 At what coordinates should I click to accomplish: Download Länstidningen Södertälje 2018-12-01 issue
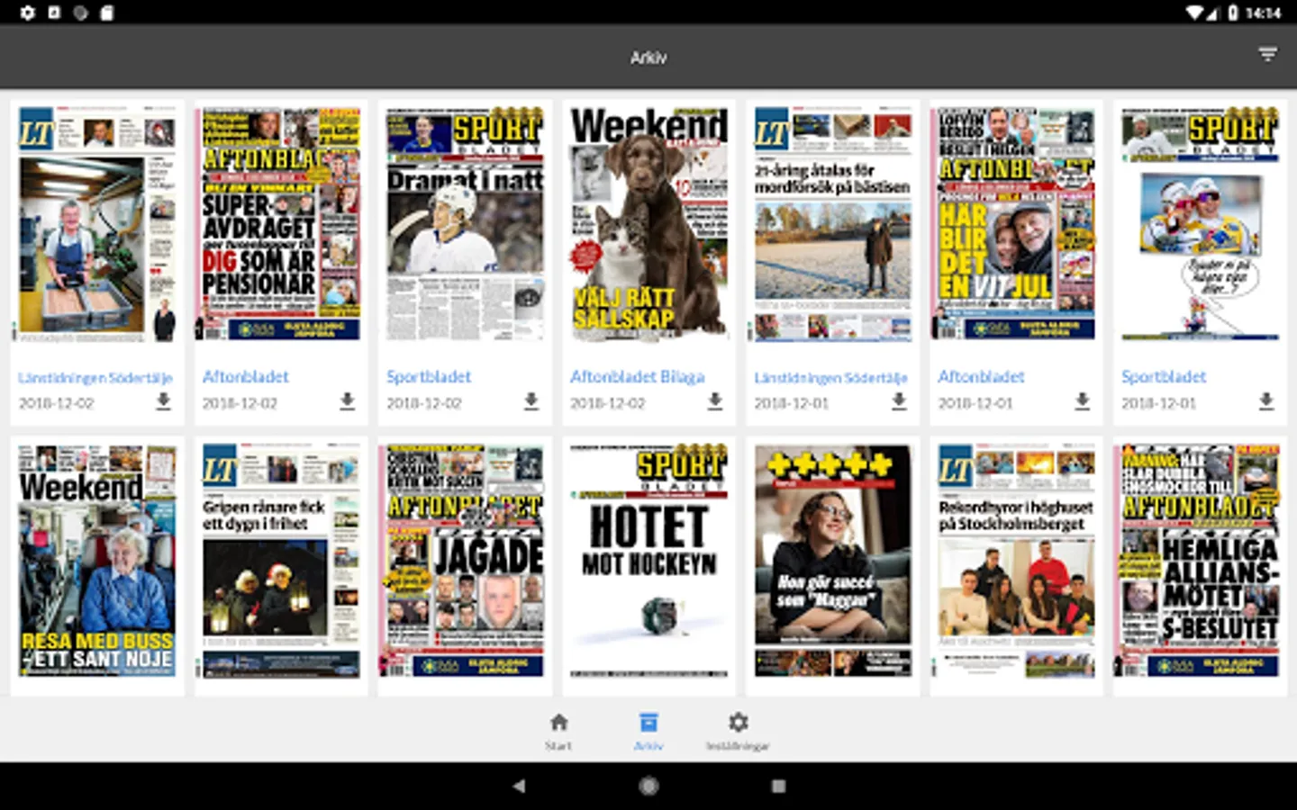899,401
